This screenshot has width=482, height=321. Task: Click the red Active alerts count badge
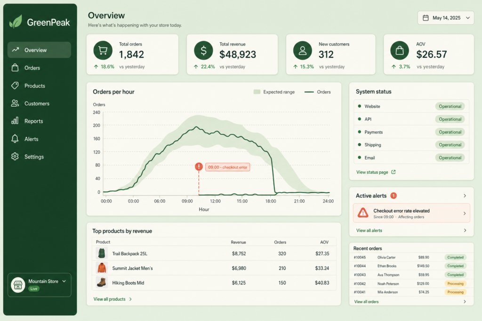click(394, 196)
